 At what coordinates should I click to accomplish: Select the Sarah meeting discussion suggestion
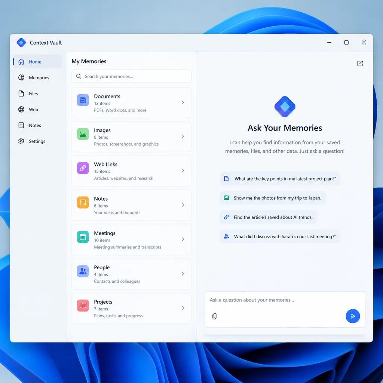(280, 236)
